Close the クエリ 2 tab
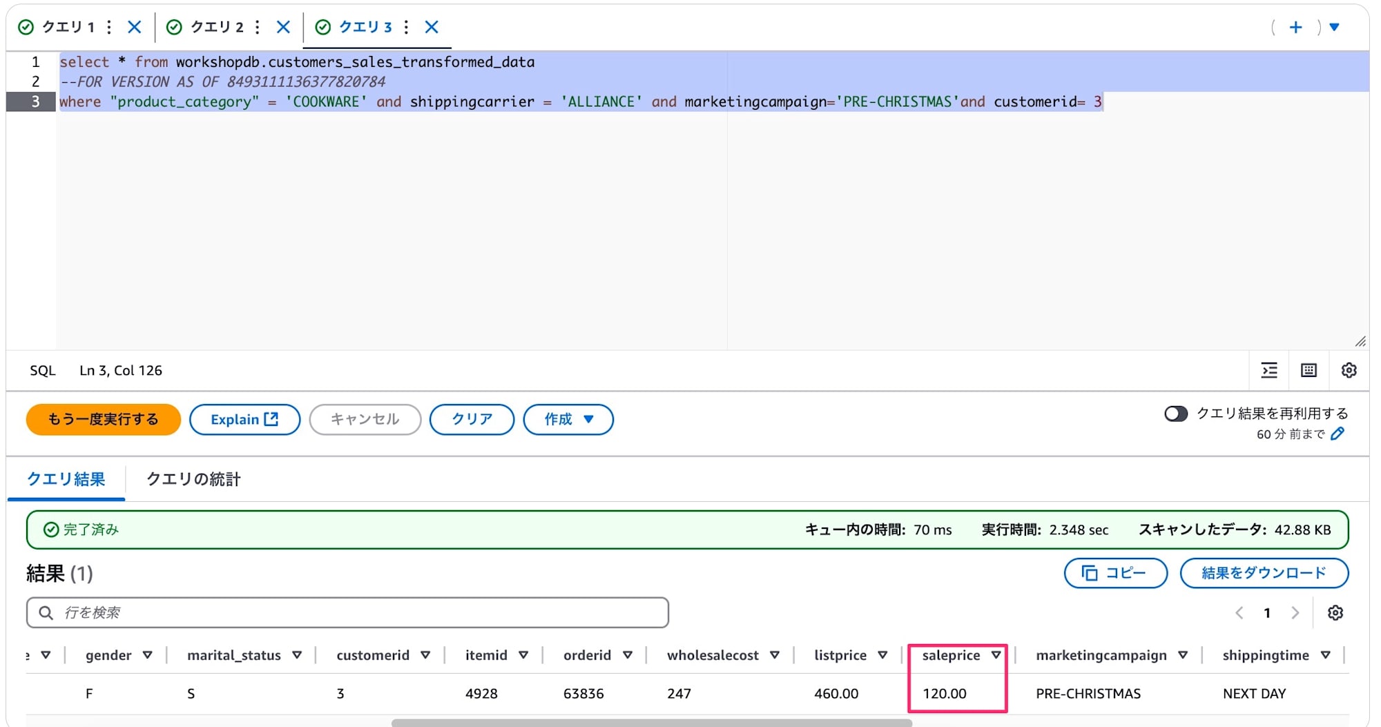The width and height of the screenshot is (1381, 727). tap(283, 27)
